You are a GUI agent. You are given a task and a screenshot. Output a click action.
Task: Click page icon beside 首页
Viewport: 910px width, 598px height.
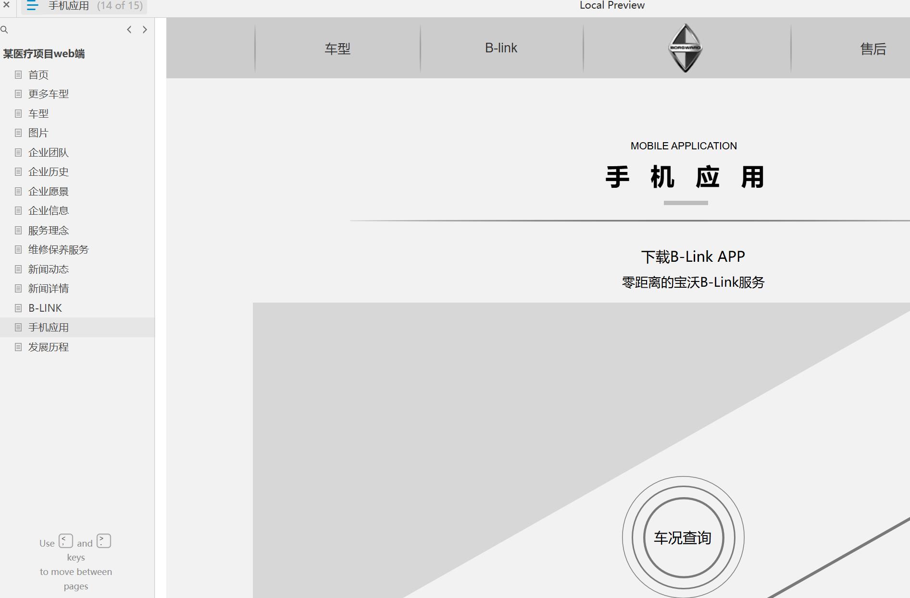[18, 75]
